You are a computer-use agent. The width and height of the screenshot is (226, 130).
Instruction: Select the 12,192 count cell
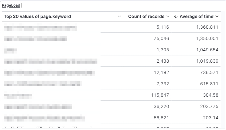pos(161,72)
